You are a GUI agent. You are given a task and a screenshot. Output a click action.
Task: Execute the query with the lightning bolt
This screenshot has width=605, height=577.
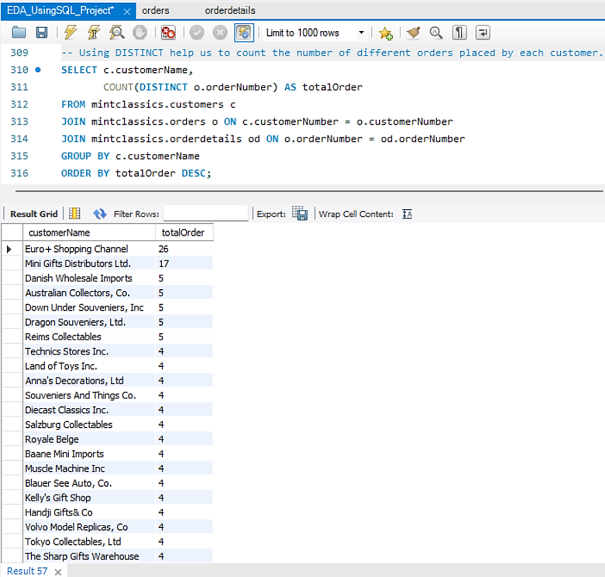tap(70, 32)
